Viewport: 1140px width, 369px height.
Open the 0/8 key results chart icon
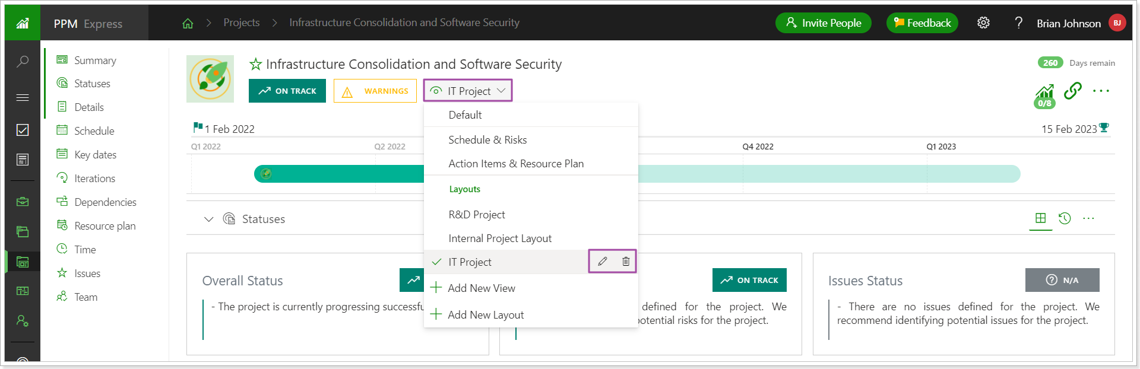1044,96
